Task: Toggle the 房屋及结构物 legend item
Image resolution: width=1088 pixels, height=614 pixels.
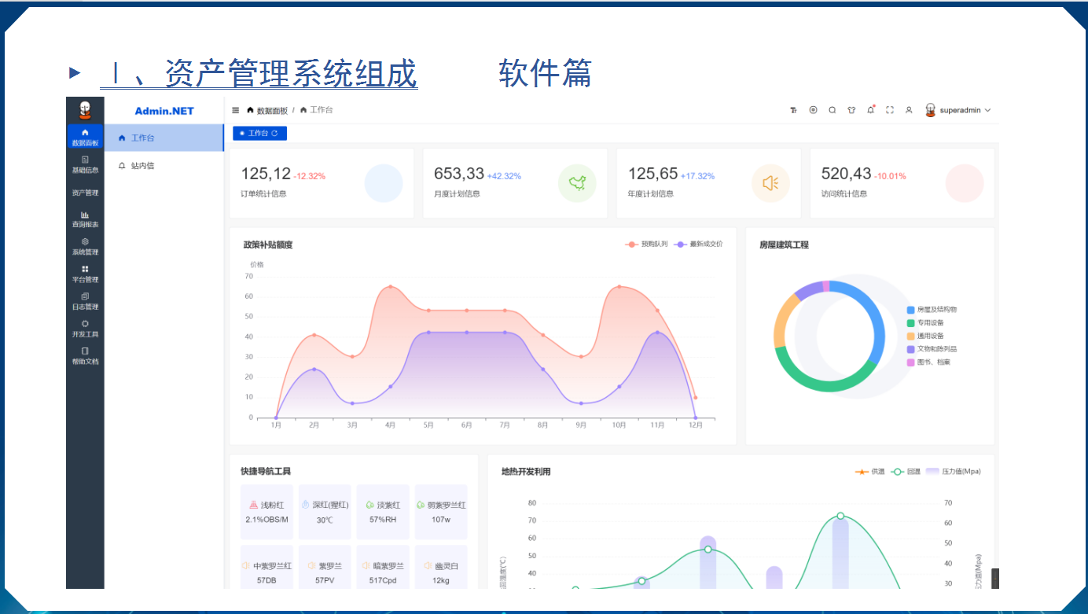Action: [x=932, y=310]
